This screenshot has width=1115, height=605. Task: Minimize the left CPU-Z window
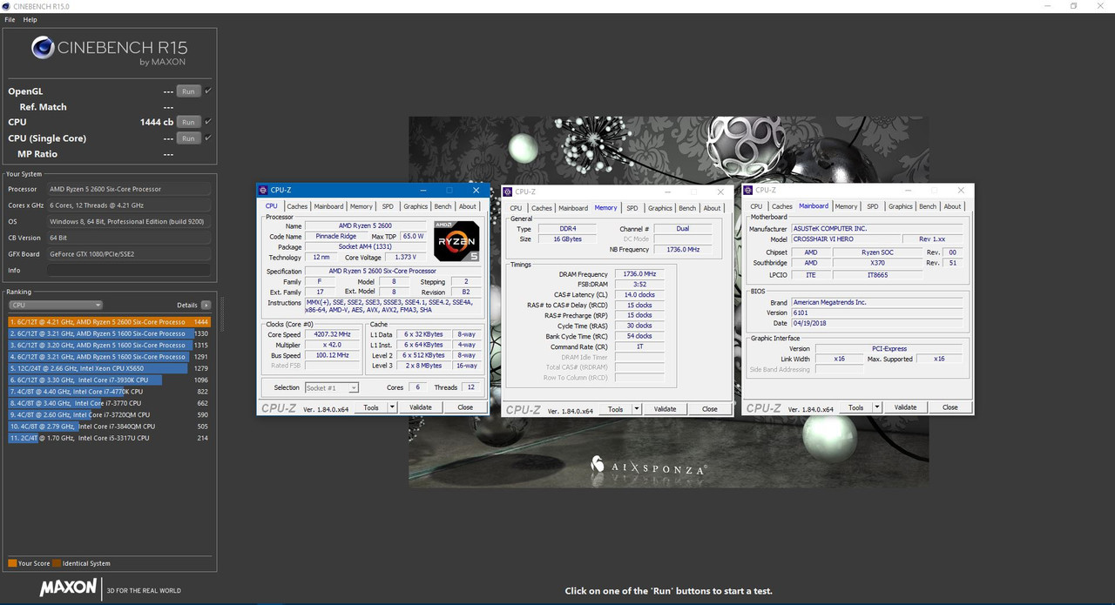[x=423, y=190]
